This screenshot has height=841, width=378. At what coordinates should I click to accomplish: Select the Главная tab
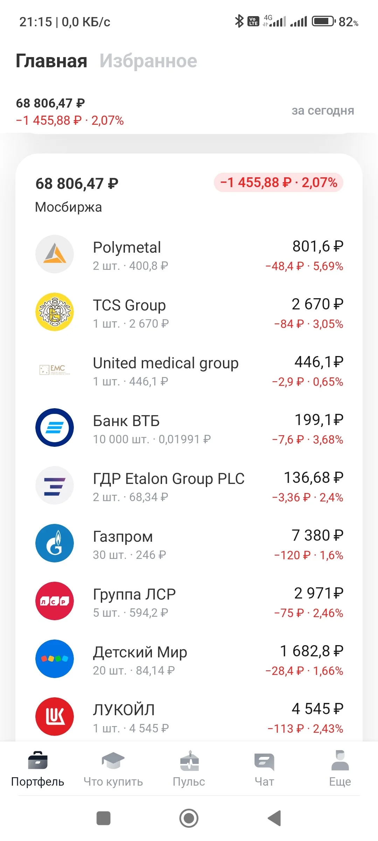[51, 61]
